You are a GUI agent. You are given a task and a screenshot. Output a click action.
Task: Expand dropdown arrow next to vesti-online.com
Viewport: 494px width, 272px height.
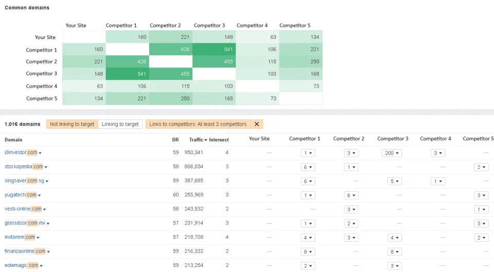tap(44, 210)
